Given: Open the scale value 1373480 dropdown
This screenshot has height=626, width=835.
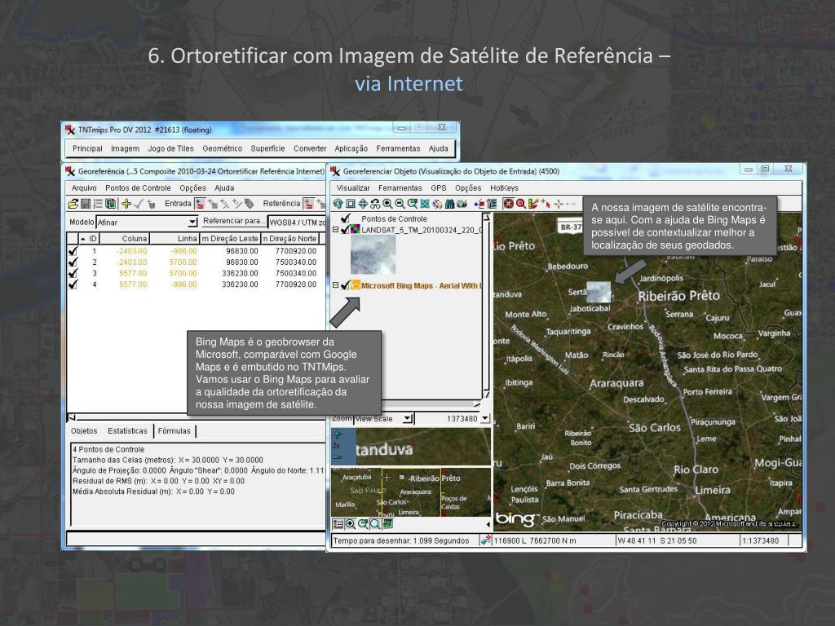Looking at the screenshot, I should click(x=484, y=418).
